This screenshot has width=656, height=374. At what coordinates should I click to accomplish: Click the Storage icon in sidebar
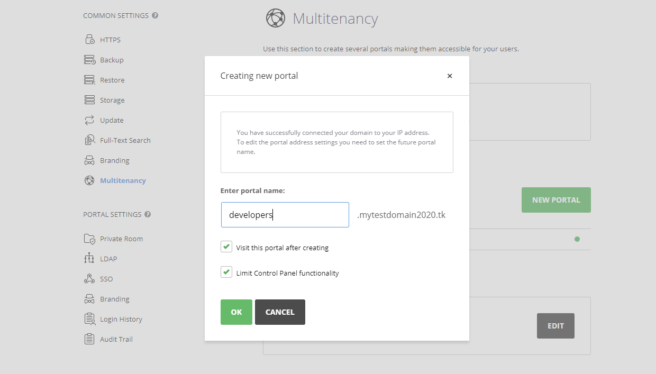coord(89,100)
